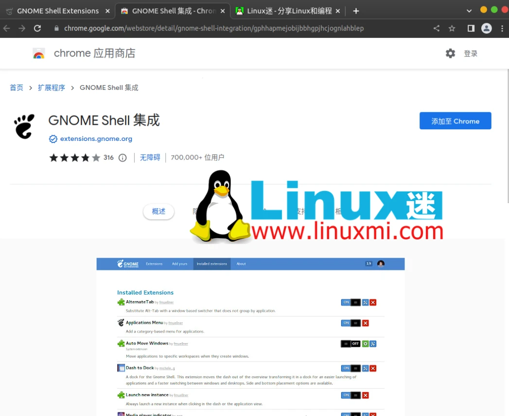The width and height of the screenshot is (509, 416).
Task: Bookmark this page with the star
Action: coord(452,29)
